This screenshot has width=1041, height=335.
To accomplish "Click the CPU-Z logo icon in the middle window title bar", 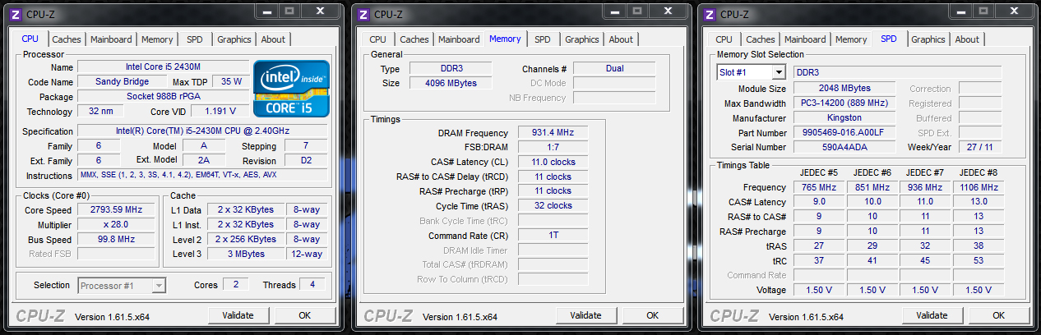I will 364,14.
